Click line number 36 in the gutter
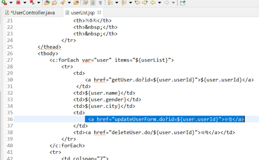The image size is (259, 160). [10, 119]
